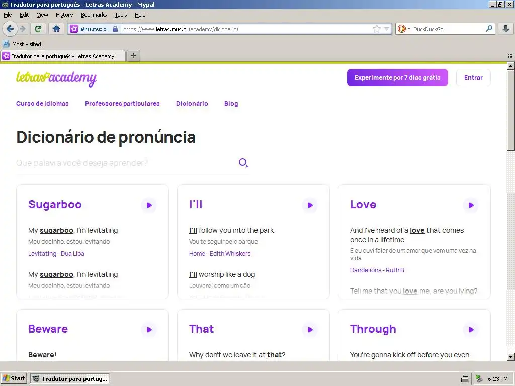Screen dimensions: 515x386
Task: Click the vertical scrollbar thumb
Action: pos(510,110)
